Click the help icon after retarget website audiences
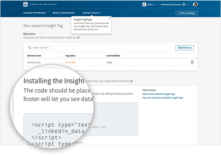Screen dimensions: 221x155 click(x=131, y=81)
